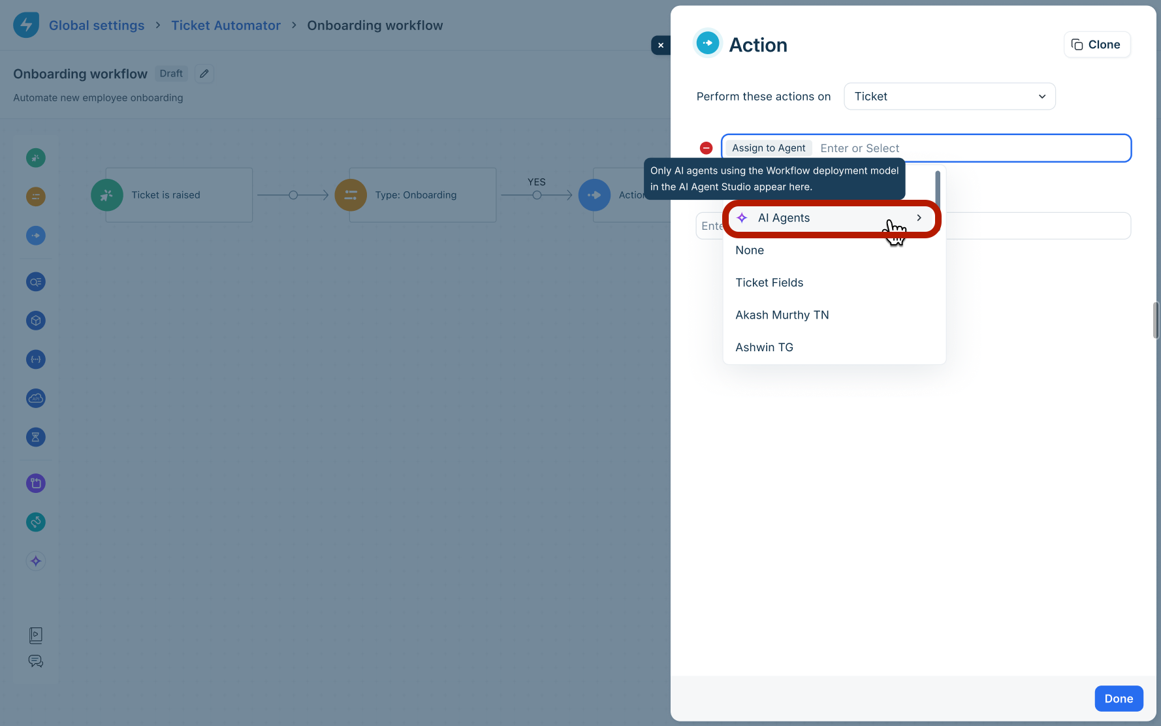Select the Ticket is raised node label
The image size is (1161, 726).
click(166, 195)
